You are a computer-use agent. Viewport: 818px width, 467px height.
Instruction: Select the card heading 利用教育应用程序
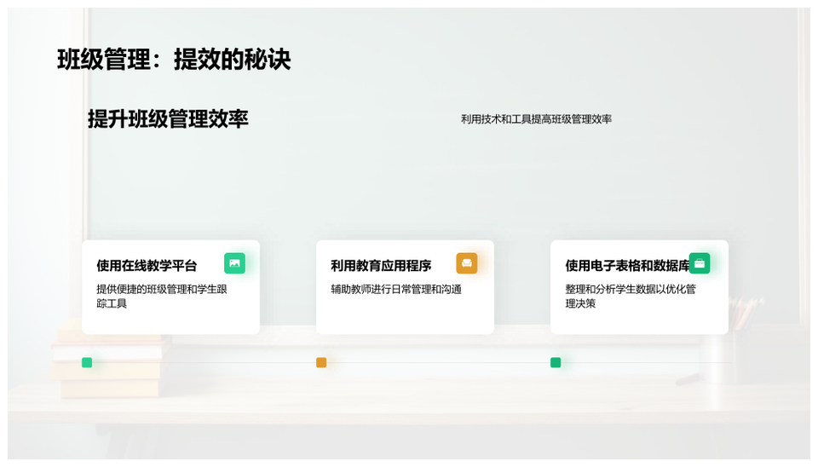coord(381,266)
